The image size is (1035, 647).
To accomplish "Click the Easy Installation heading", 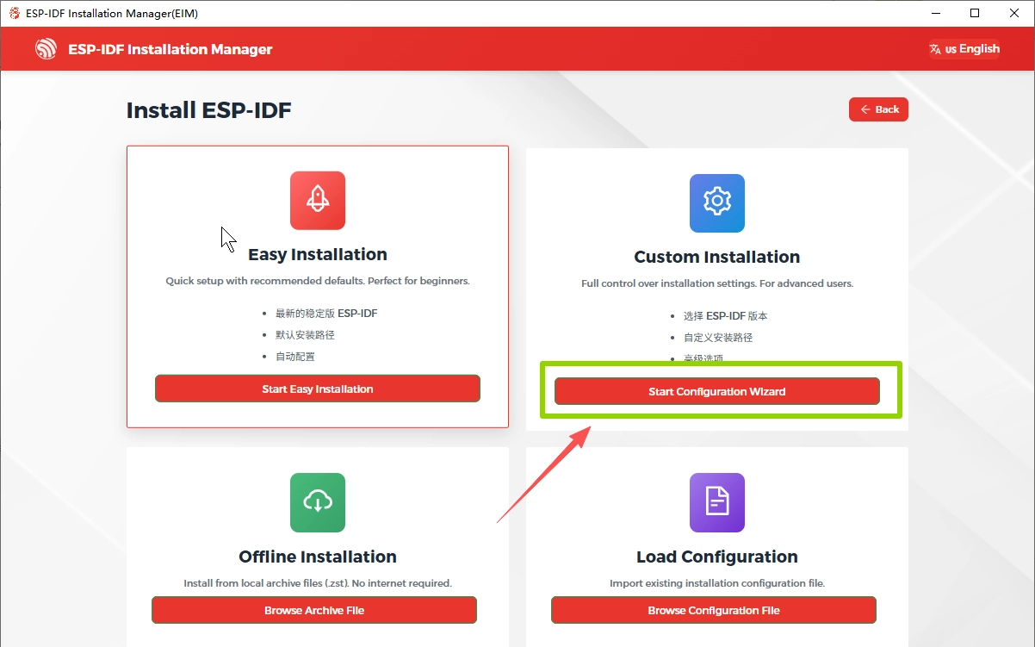I will pos(318,254).
